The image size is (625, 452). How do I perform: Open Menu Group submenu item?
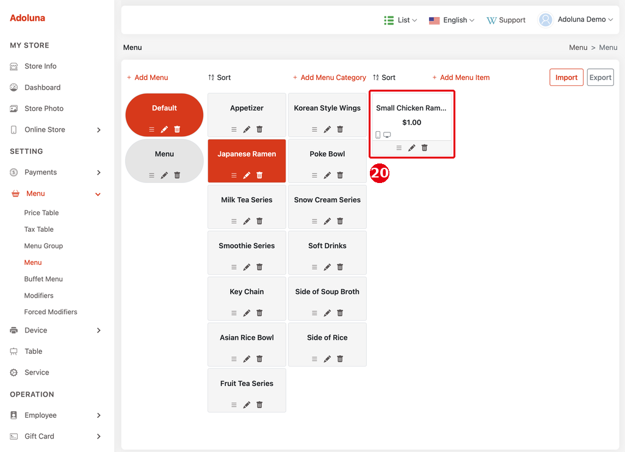[43, 246]
